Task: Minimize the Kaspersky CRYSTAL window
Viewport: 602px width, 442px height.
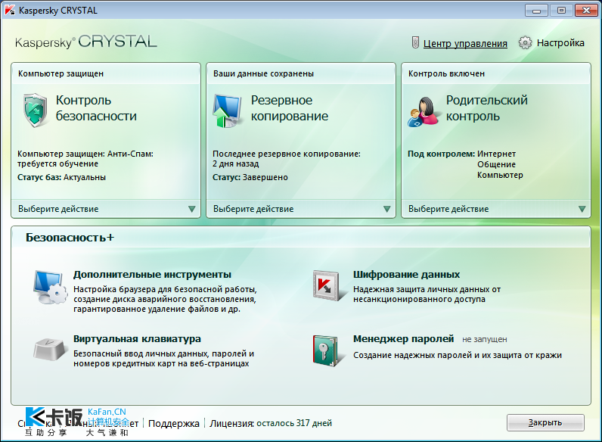Action: 536,11
